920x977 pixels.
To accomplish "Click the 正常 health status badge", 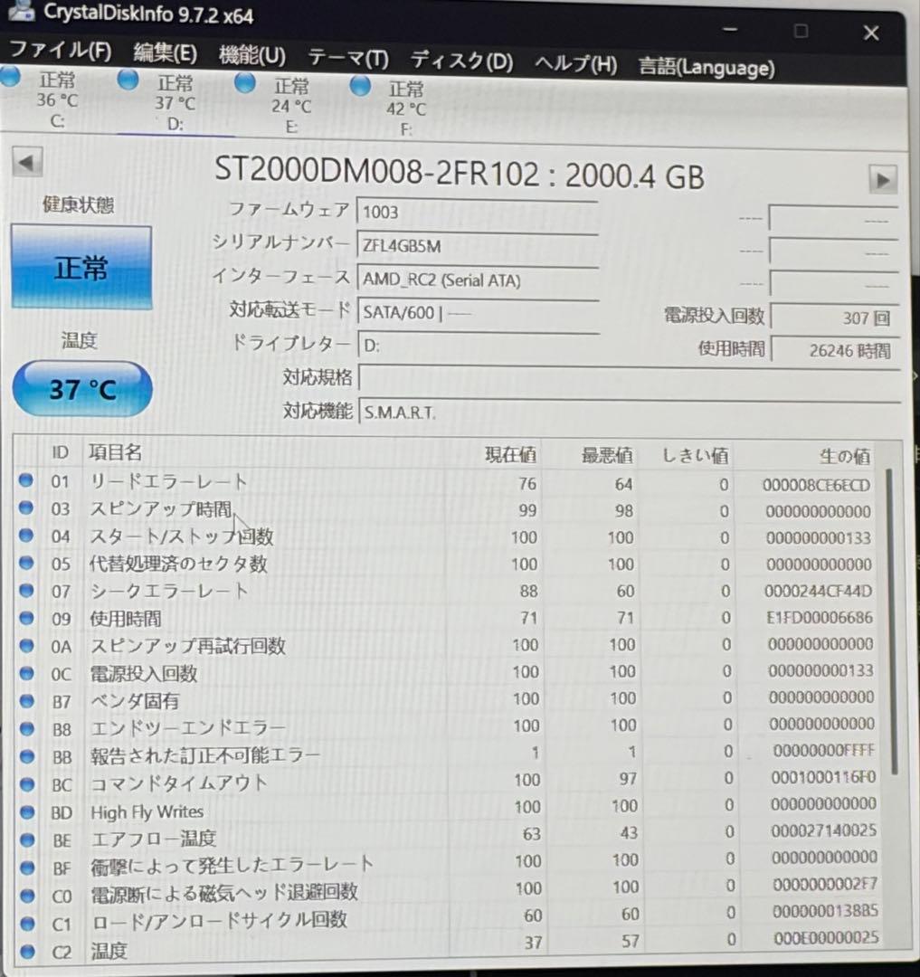I will coord(81,267).
